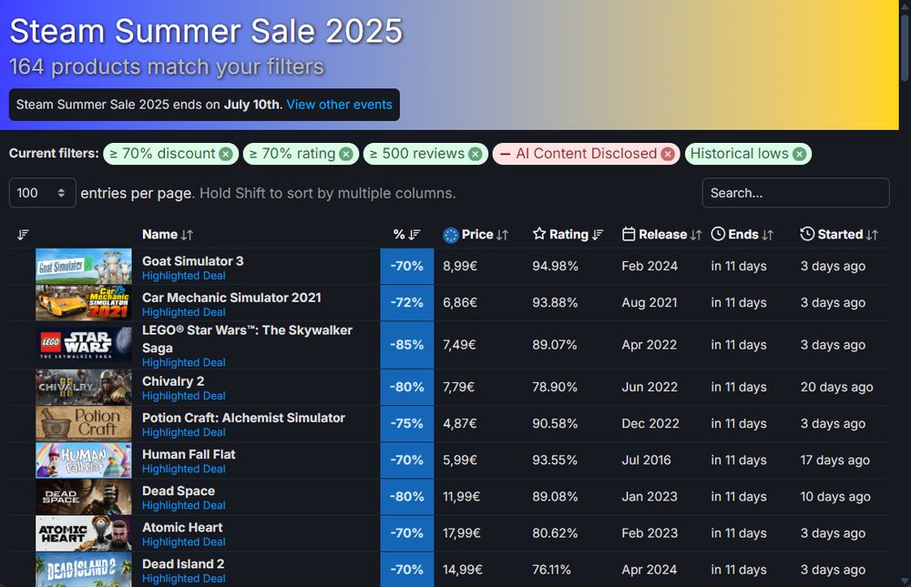Remove the 70% discount filter
The width and height of the screenshot is (911, 587).
[x=226, y=154]
